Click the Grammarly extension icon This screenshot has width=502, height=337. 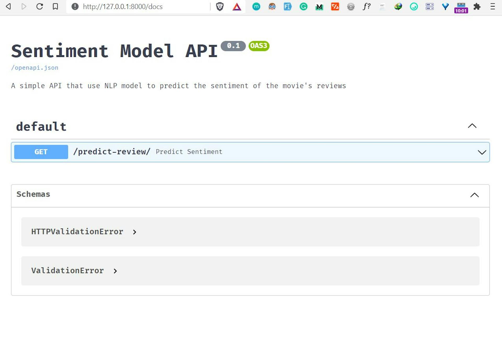pyautogui.click(x=303, y=7)
